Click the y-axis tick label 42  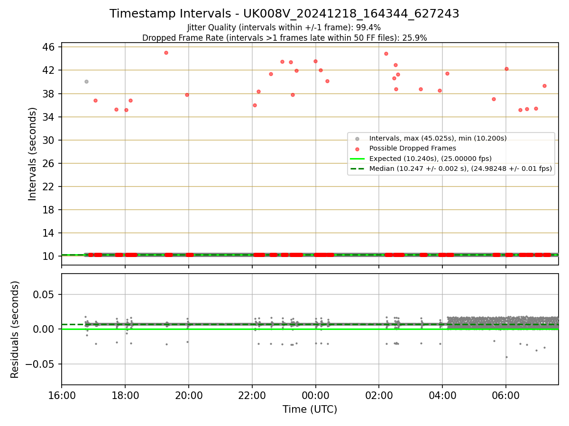point(49,70)
